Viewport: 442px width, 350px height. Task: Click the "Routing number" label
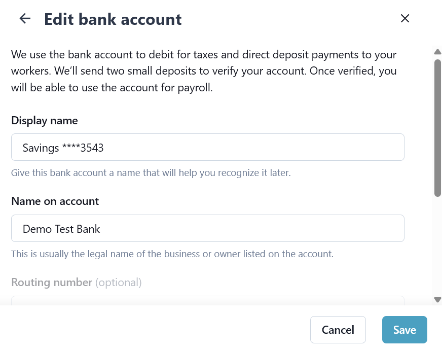point(52,282)
